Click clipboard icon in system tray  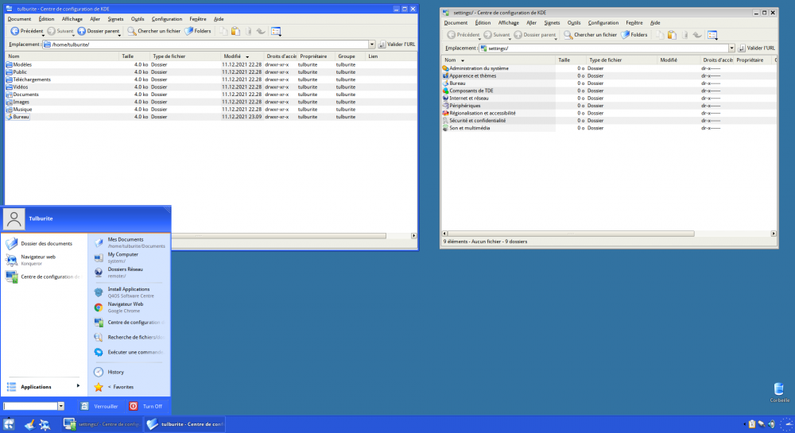click(752, 424)
